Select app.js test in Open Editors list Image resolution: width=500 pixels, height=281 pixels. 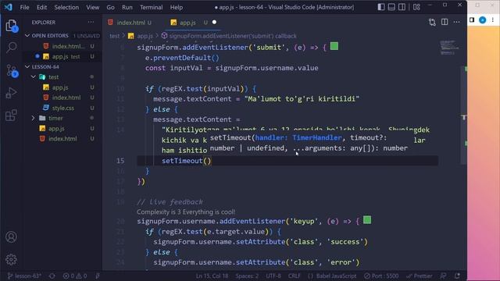(62, 56)
